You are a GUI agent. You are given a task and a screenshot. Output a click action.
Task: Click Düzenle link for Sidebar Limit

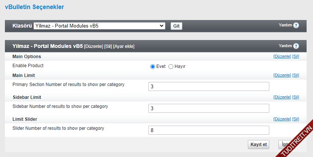(282, 97)
